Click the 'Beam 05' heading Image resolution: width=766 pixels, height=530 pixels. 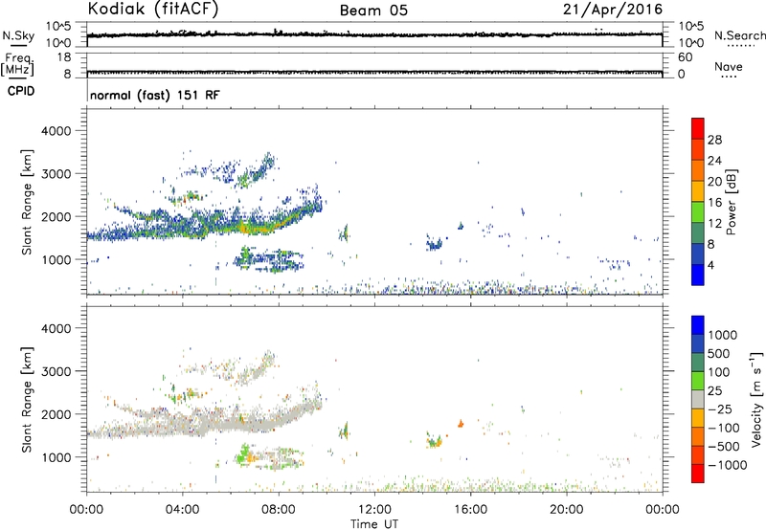point(373,11)
